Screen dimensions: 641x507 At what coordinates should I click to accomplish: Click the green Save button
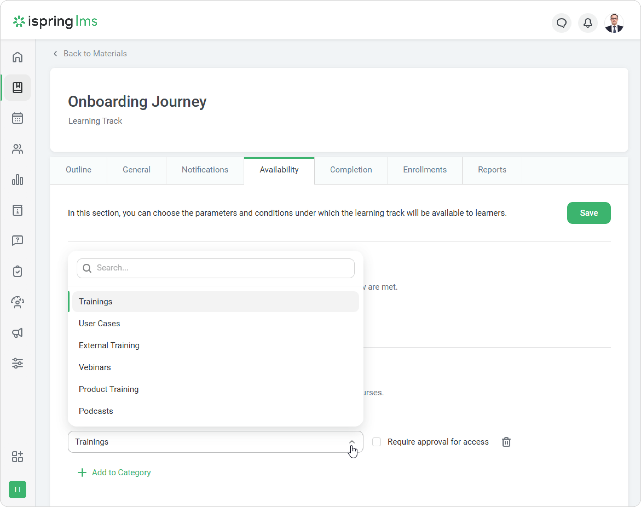[589, 213]
